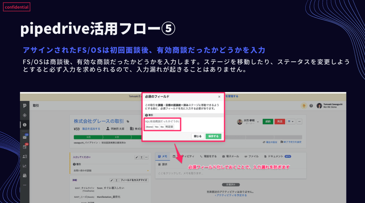Click the 製品を追加する link
Image resolution: width=365 pixels, height=203 pixels.
[91, 129]
